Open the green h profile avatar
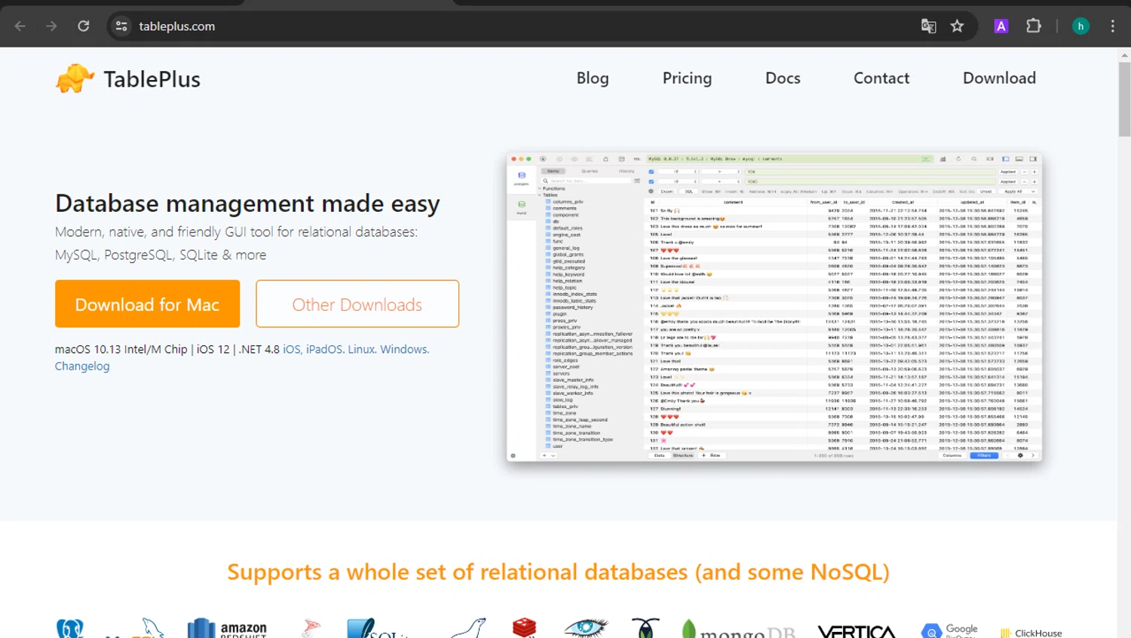Viewport: 1131px width, 638px height. coord(1080,26)
